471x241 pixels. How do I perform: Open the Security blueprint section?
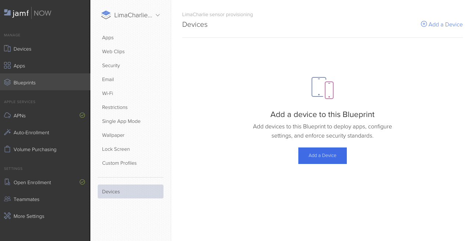[x=111, y=66]
